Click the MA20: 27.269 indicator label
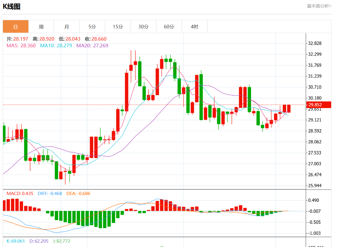 (92, 46)
